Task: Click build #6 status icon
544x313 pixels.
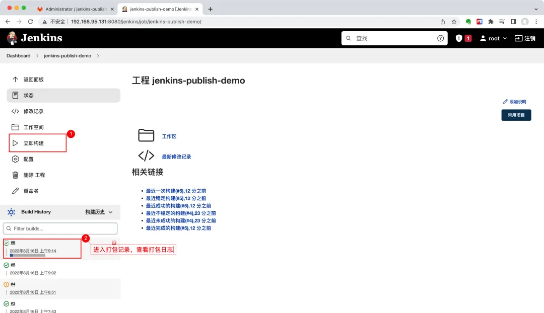Action: [x=6, y=243]
